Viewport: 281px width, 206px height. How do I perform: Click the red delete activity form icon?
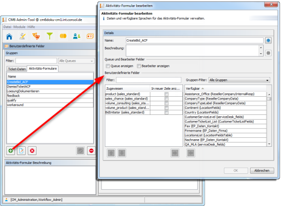[32, 150]
